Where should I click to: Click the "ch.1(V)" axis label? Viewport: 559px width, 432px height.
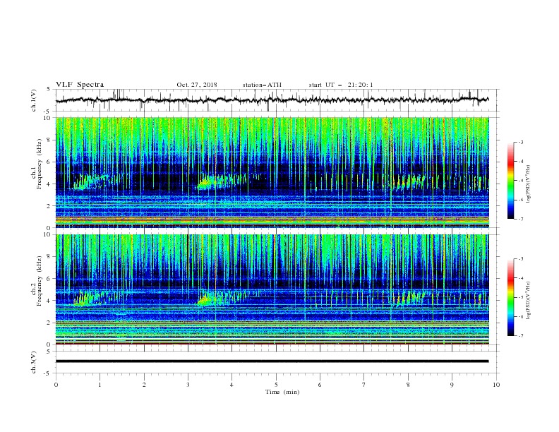point(34,100)
